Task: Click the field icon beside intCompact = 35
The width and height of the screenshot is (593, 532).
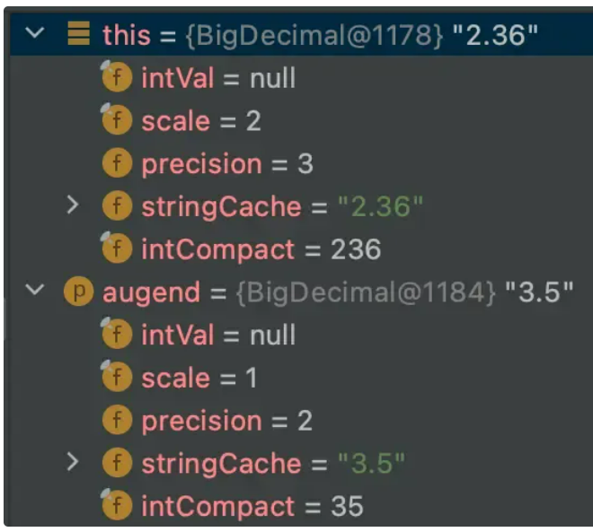Action: [117, 504]
